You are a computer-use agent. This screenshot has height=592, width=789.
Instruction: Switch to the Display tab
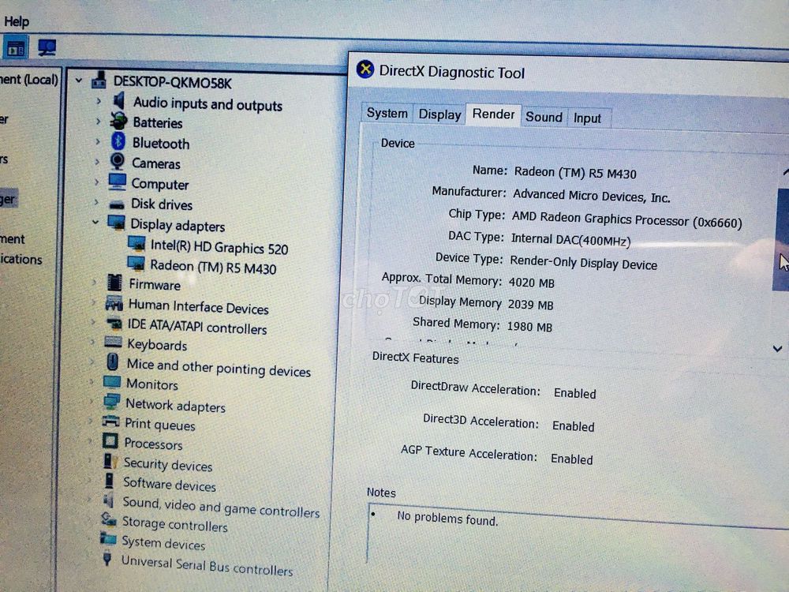439,114
